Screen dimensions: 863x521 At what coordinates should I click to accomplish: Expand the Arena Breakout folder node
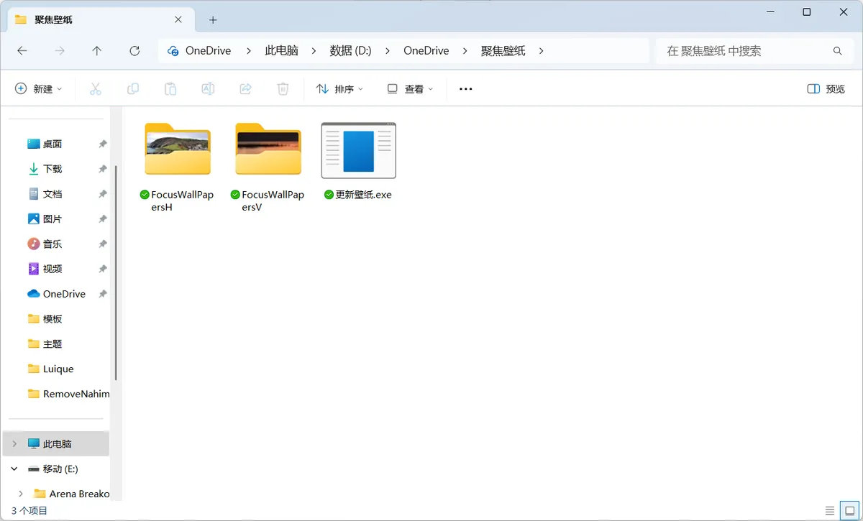tap(21, 494)
